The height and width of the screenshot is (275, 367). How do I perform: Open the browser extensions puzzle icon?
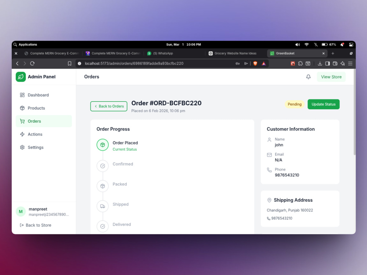(300, 63)
